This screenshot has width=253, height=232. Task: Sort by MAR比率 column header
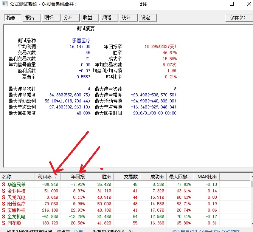pyautogui.click(x=206, y=177)
